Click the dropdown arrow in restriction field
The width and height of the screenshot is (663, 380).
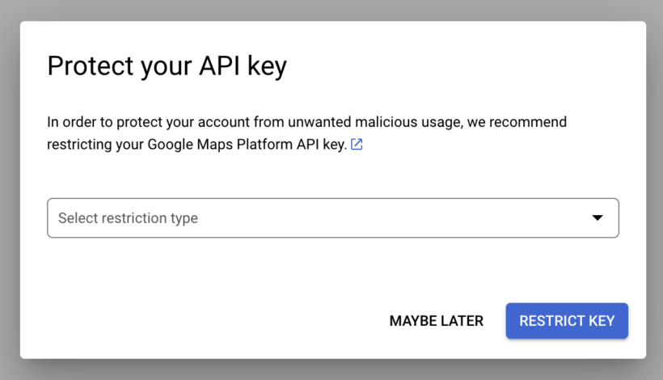(598, 218)
